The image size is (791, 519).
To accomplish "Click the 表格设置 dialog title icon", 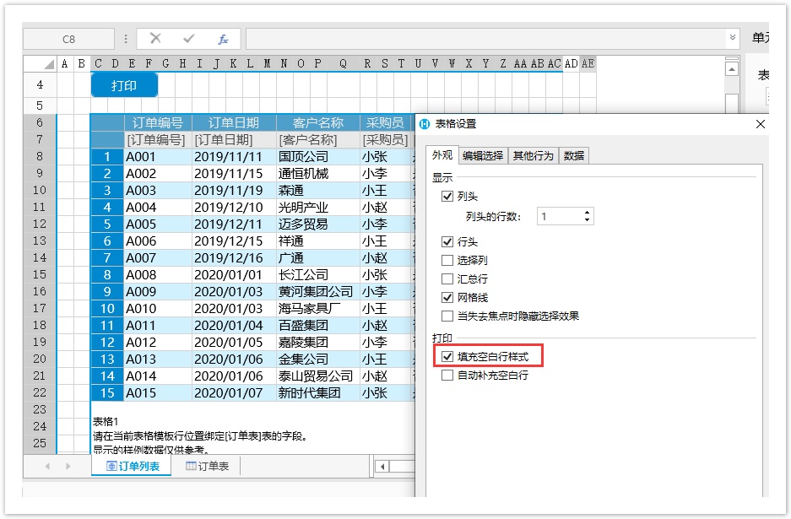I will [x=425, y=124].
